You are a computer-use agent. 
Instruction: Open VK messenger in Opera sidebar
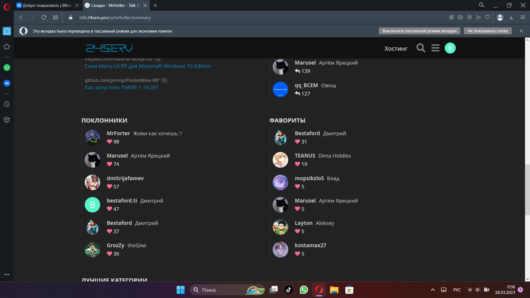(7, 83)
